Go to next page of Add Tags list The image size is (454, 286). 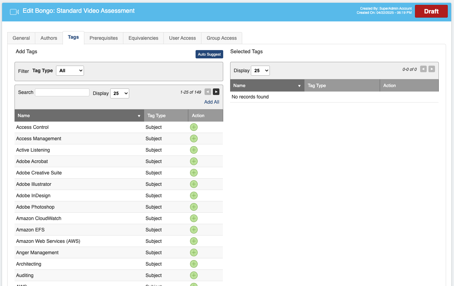click(x=216, y=92)
